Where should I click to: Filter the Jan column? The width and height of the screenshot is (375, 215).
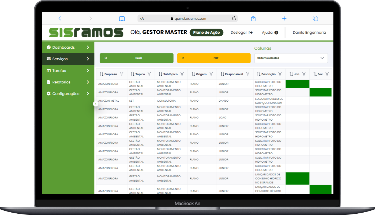[x=304, y=74]
